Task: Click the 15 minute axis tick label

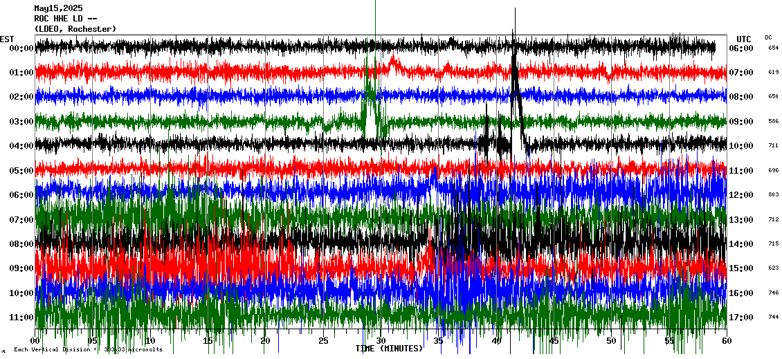Action: (208, 341)
